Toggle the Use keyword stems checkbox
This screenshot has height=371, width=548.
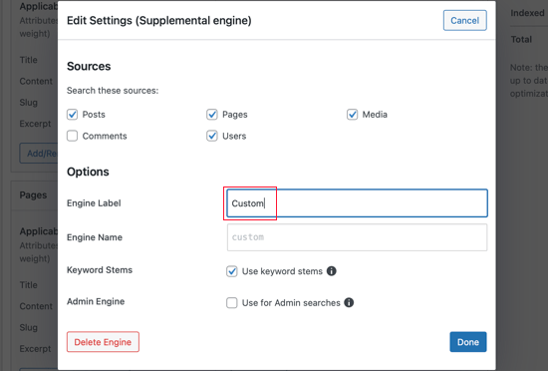pyautogui.click(x=232, y=271)
